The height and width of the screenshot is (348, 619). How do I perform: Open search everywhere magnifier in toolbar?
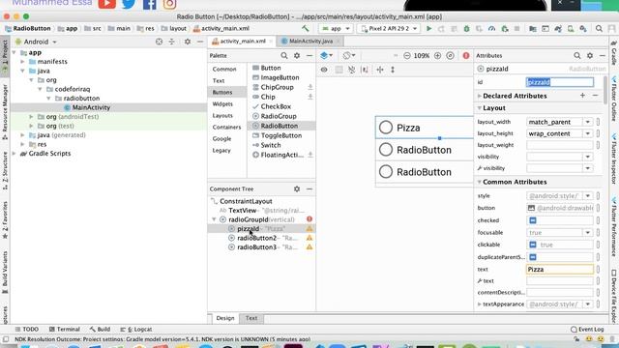point(599,28)
